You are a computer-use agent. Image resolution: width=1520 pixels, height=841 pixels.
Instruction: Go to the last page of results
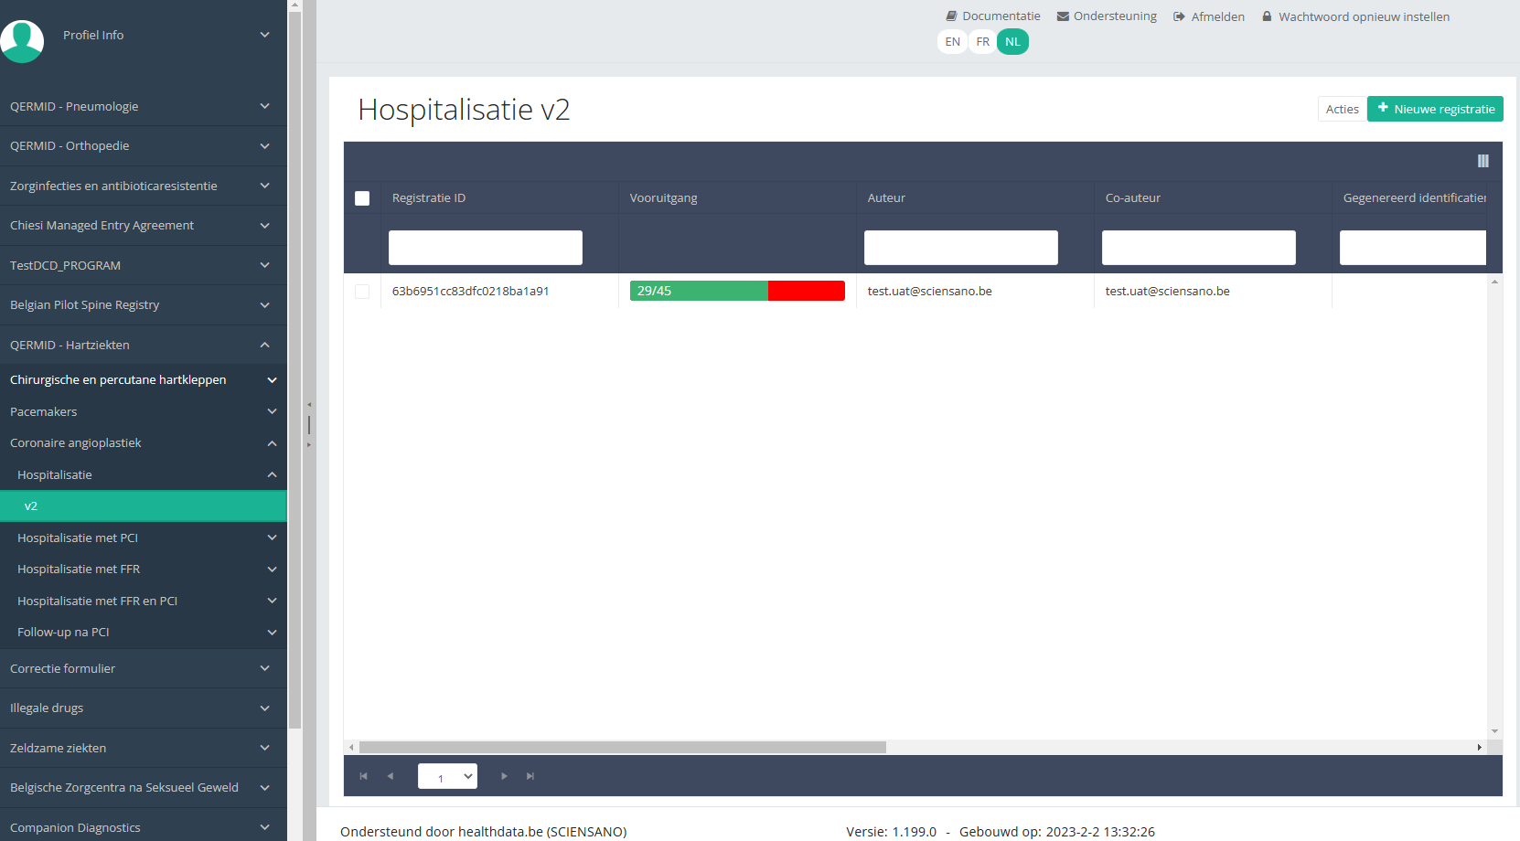[x=530, y=776]
